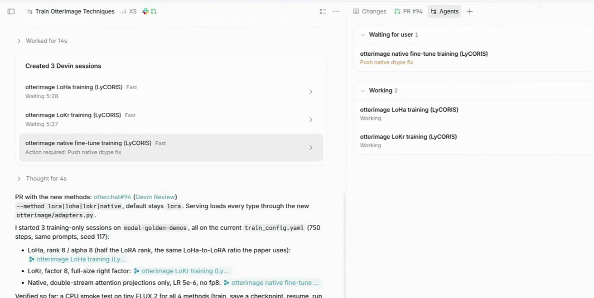The height and width of the screenshot is (298, 594).
Task: Open the checklist view icon
Action: pyautogui.click(x=323, y=11)
